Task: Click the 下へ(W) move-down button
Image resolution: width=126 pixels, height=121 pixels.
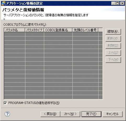Action: coord(113,60)
